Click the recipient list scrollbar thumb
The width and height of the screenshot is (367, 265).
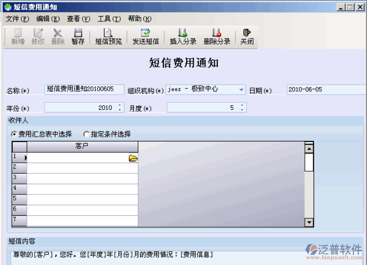pyautogui.click(x=309, y=162)
